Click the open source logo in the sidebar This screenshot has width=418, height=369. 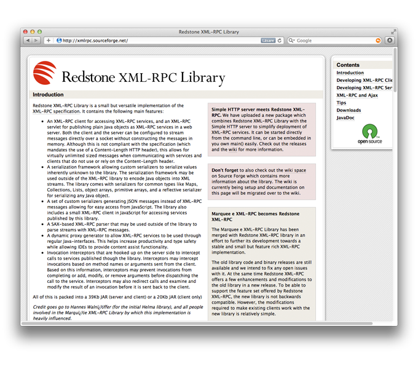click(x=370, y=134)
